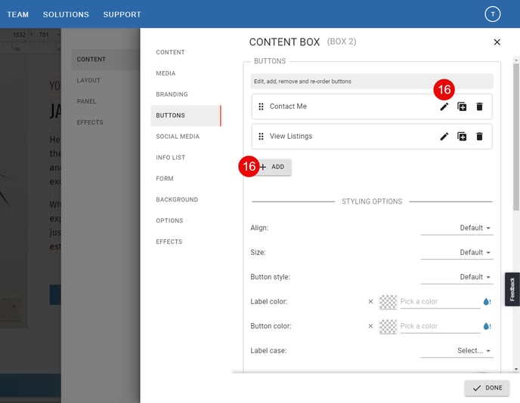Switch to the Effects tab in Content Box
Image resolution: width=520 pixels, height=403 pixels.
click(x=186, y=241)
